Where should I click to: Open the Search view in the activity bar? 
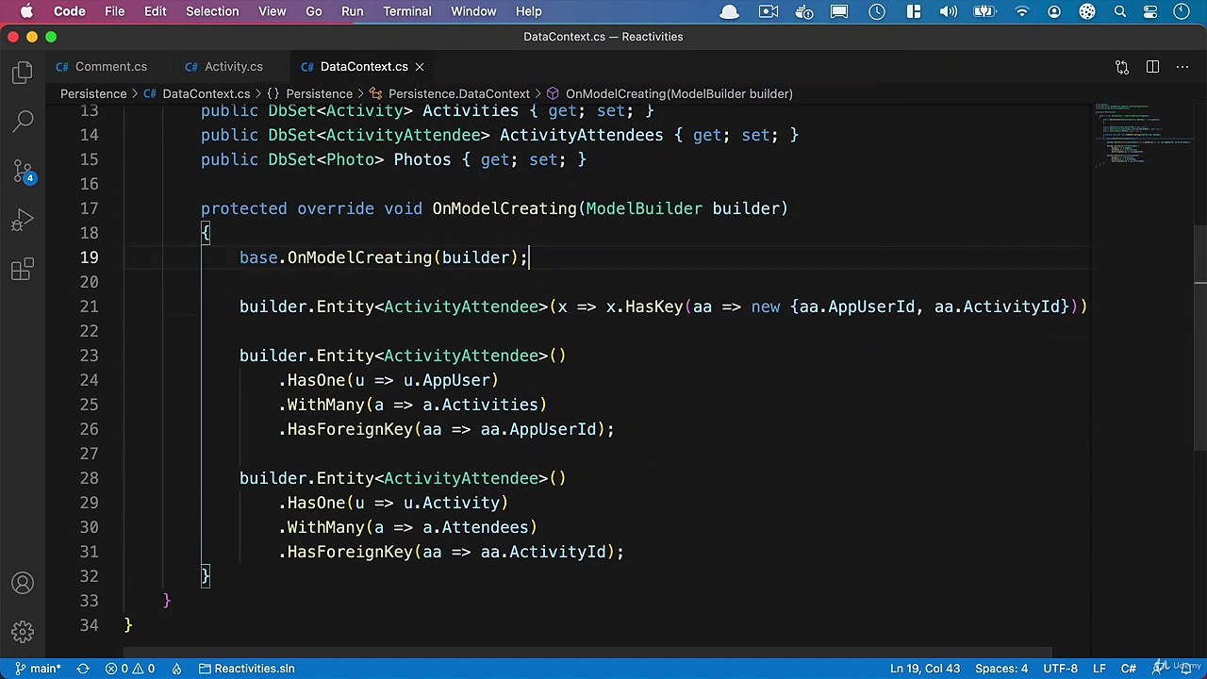pos(23,122)
